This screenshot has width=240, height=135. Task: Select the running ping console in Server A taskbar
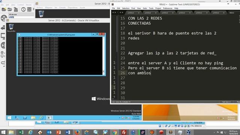(x=49, y=118)
